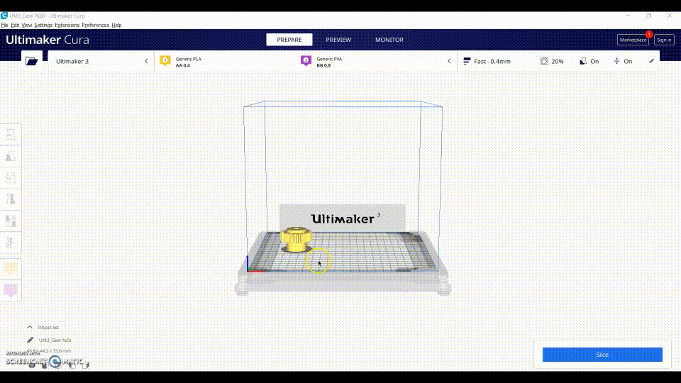
Task: Switch to the PREVIEW stage tab
Action: pos(338,40)
